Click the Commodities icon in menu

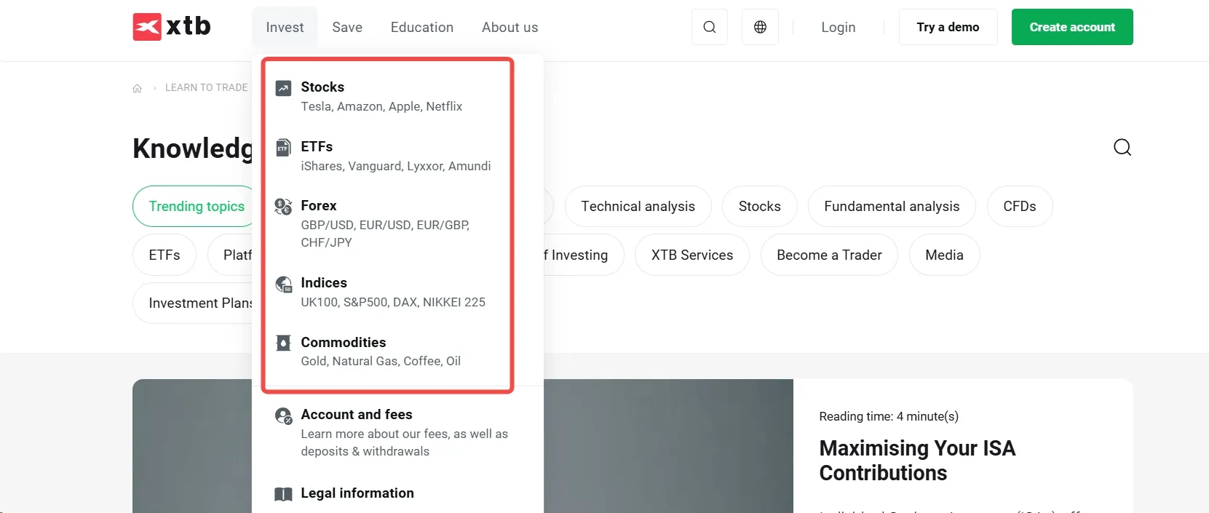[x=283, y=343]
